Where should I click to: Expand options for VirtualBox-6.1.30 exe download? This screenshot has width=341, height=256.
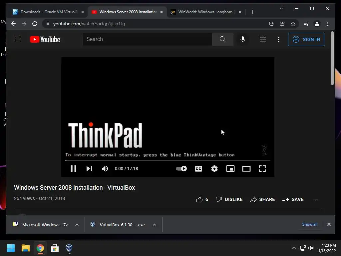point(155,225)
